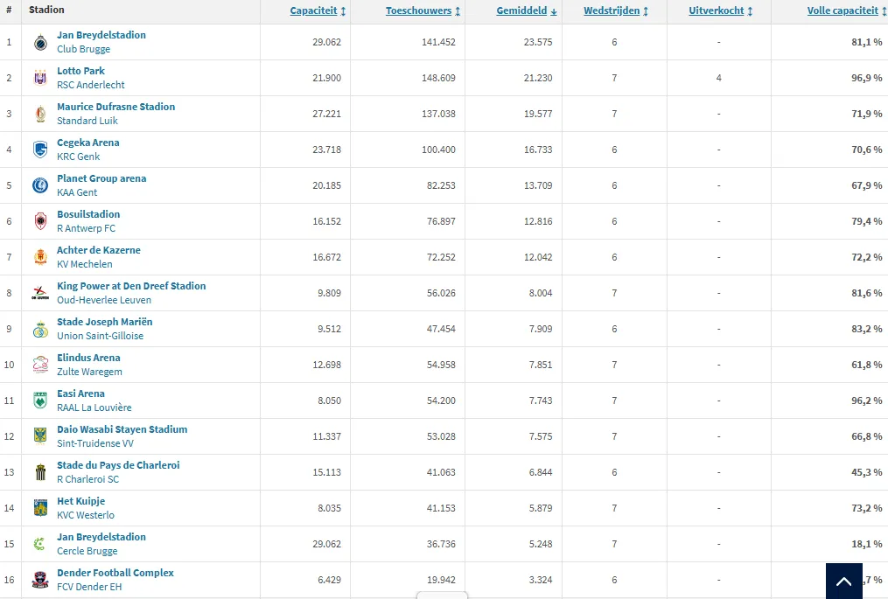
Task: Click the KAA Gent crest icon
Action: coord(39,185)
